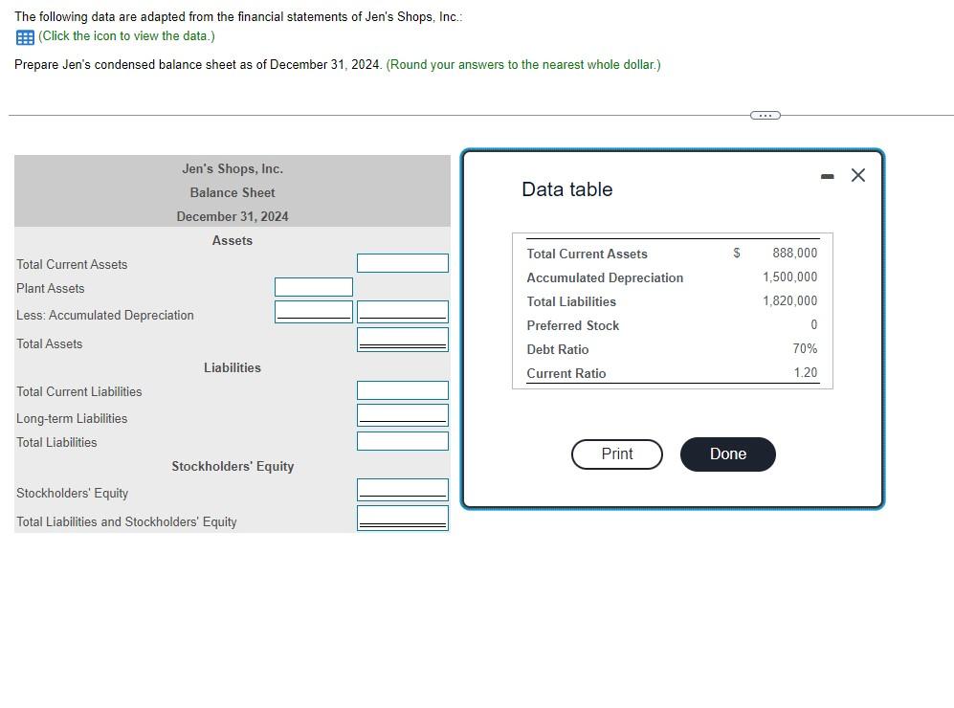Click the Total Current Liabilities input box
The width and height of the screenshot is (954, 708).
402,389
